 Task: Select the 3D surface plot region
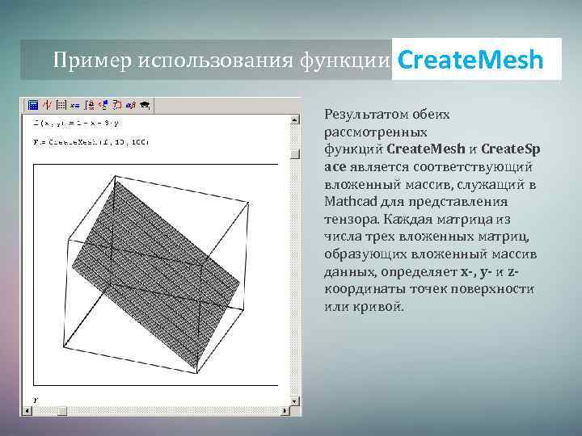point(156,275)
